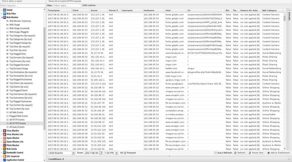
Task: Click the Add to Dashboard button
Action: 279,153
